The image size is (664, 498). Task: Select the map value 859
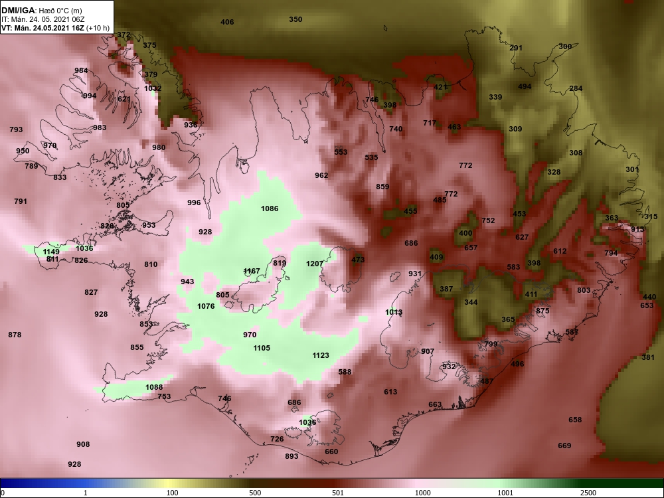pyautogui.click(x=382, y=187)
